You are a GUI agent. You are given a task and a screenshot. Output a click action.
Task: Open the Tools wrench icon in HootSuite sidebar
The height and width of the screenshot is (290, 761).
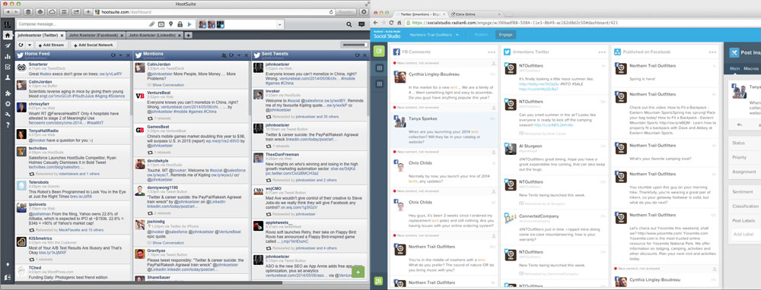pyautogui.click(x=8, y=115)
